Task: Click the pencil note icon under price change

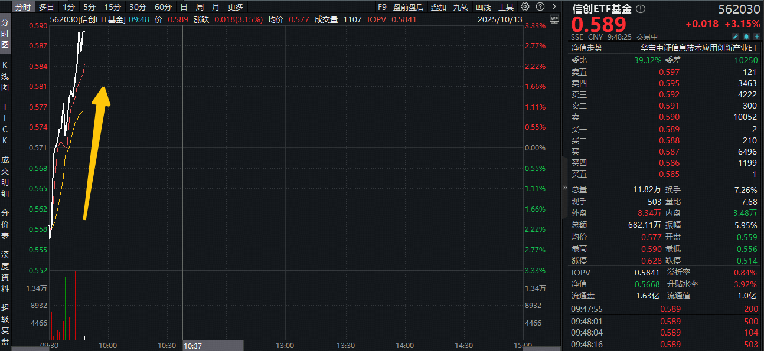Action: point(736,37)
